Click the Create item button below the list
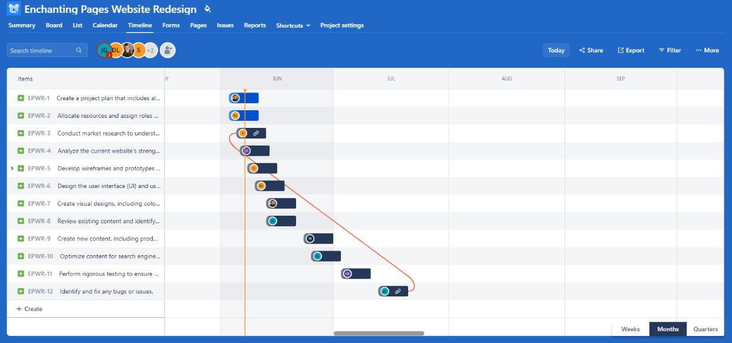The image size is (732, 343). pos(29,309)
